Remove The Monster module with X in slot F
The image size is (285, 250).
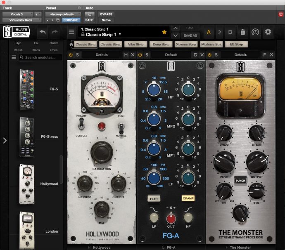(271, 54)
